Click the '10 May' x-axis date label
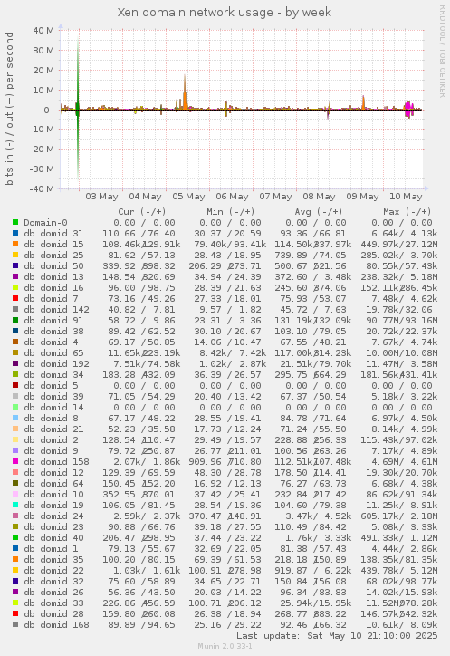This screenshot has width=450, height=656. tap(406, 197)
